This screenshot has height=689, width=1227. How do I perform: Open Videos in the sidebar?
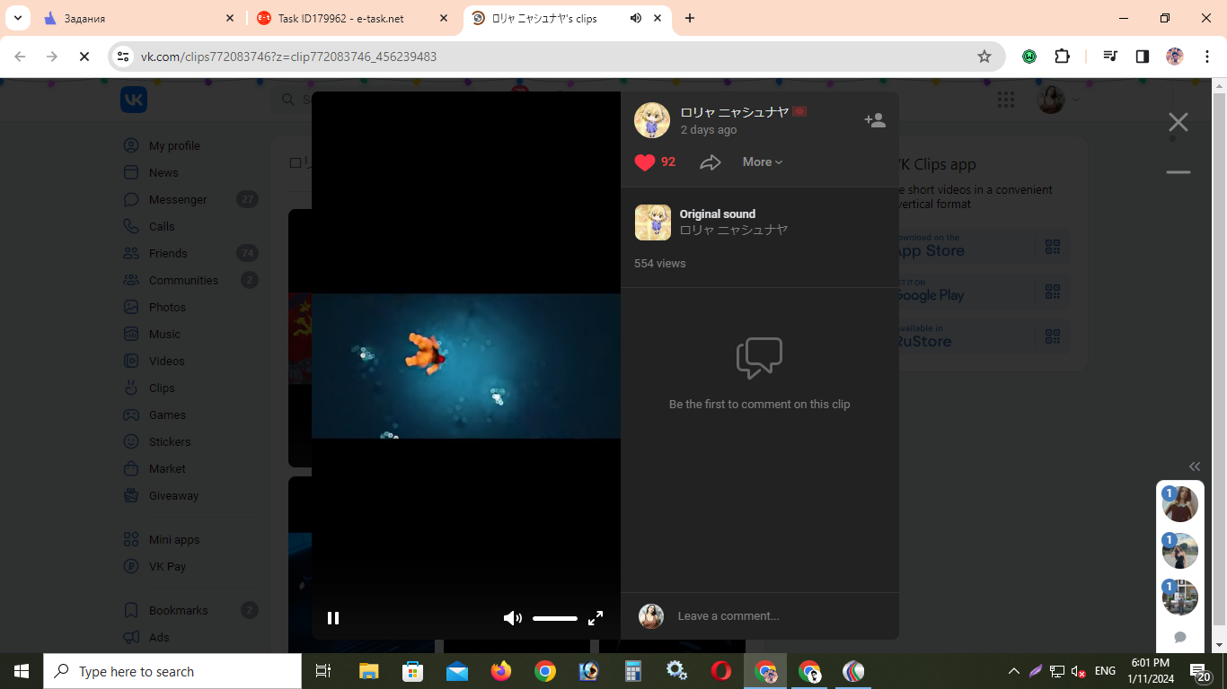(166, 361)
